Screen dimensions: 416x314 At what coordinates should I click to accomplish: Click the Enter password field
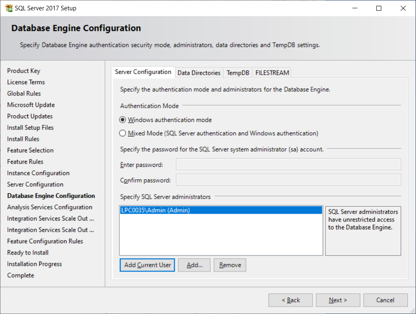[288, 164]
